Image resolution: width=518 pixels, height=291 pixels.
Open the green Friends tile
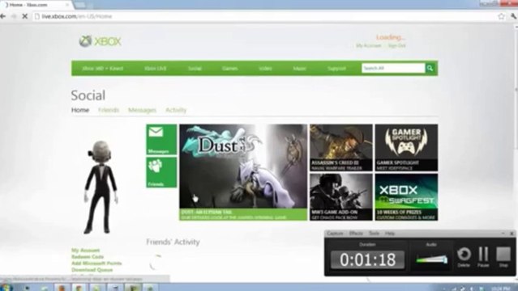tap(161, 172)
